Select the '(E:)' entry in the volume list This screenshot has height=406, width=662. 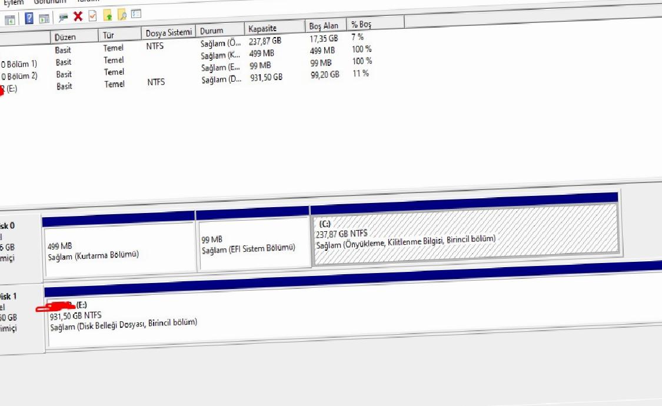pyautogui.click(x=11, y=89)
